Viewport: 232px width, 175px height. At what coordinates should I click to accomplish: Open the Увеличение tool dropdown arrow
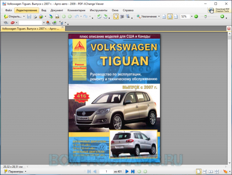(x=159, y=16)
